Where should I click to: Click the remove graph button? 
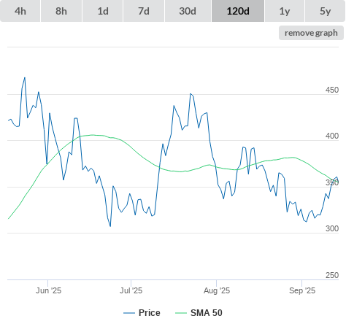coord(311,33)
